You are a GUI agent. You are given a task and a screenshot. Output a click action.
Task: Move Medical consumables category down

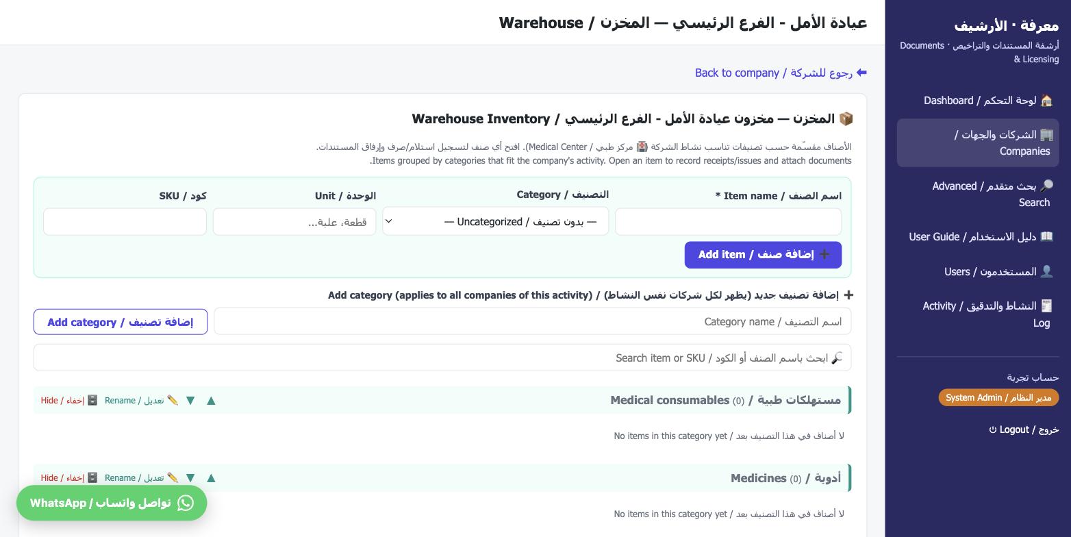[x=190, y=401]
